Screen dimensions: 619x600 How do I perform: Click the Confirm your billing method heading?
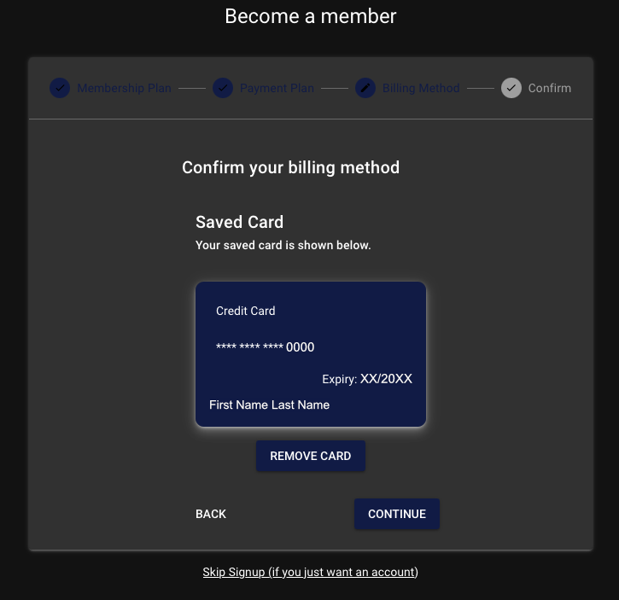(x=290, y=167)
